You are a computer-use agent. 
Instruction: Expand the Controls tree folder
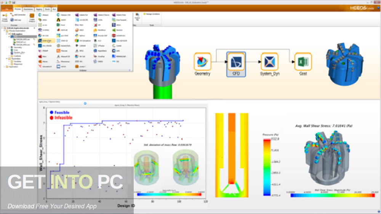[x=9, y=56]
